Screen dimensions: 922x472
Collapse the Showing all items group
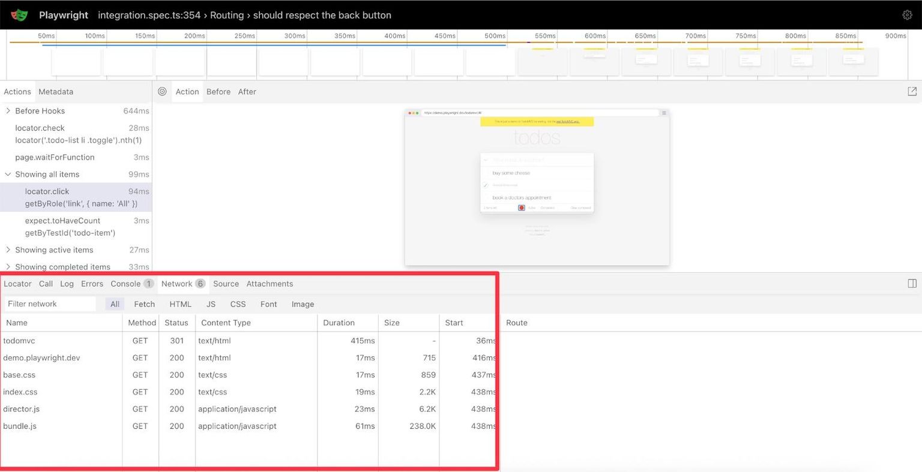click(8, 175)
